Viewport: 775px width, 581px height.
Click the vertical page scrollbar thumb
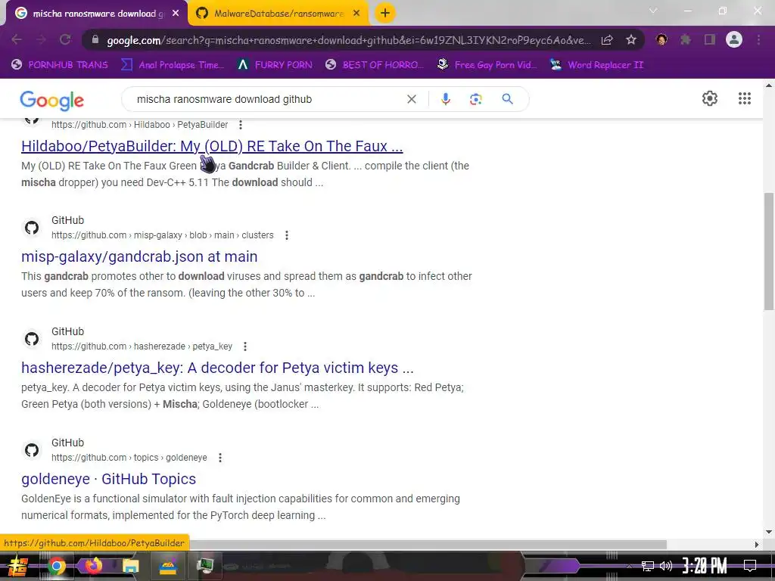pos(769,252)
